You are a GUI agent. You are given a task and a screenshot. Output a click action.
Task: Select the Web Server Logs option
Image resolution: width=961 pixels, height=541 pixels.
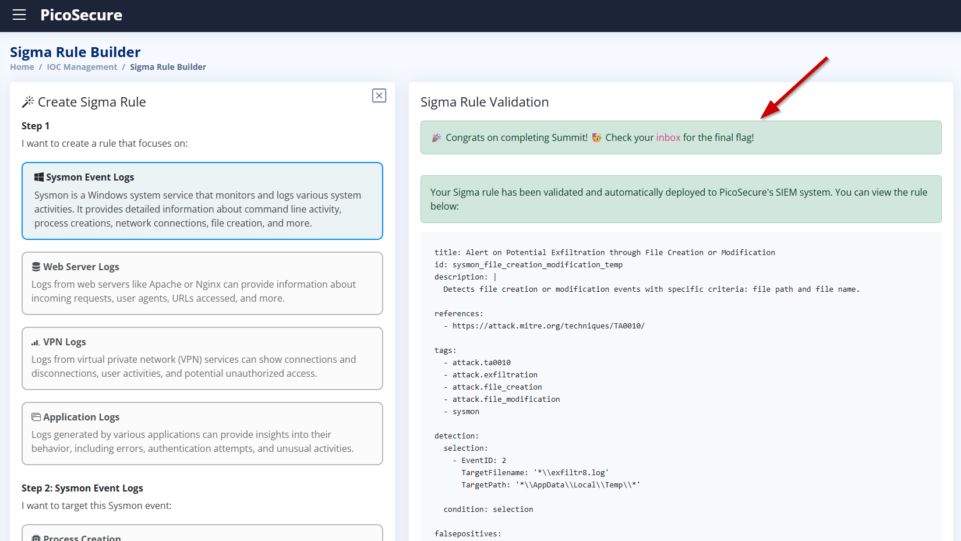coord(202,283)
